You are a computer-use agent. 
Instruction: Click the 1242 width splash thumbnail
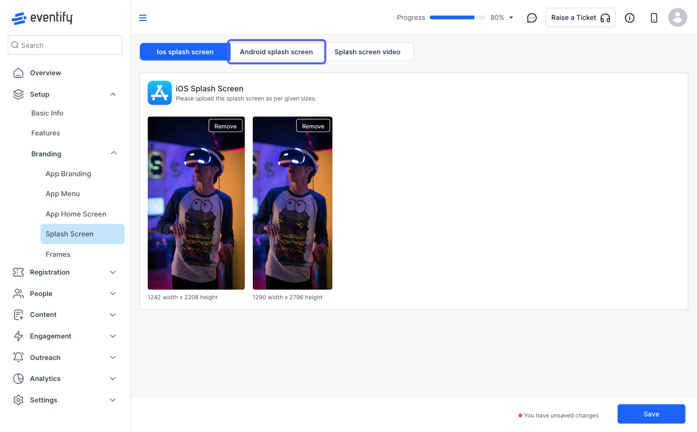(196, 203)
